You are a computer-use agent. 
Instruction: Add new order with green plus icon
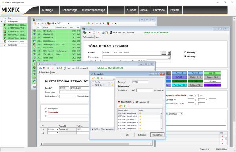tap(88, 24)
